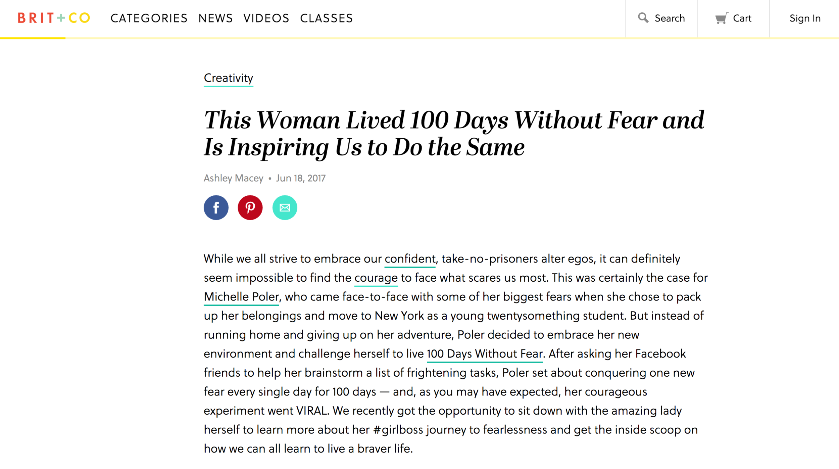839x469 pixels.
Task: Open the CLASSES section
Action: (x=326, y=18)
